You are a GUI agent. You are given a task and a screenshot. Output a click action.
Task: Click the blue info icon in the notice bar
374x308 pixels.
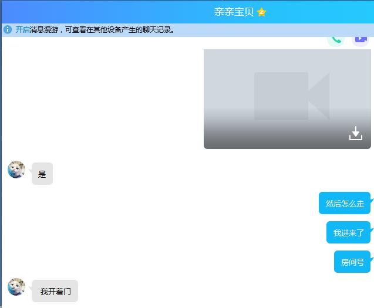pyautogui.click(x=8, y=29)
